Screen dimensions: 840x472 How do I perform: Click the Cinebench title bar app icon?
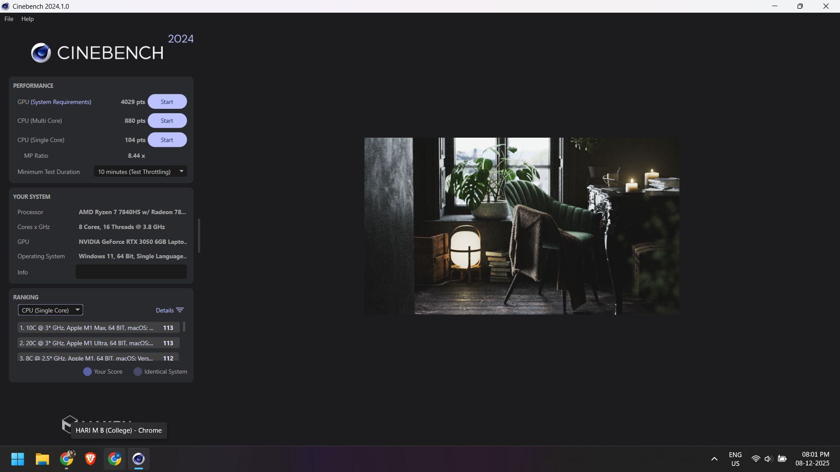click(5, 6)
